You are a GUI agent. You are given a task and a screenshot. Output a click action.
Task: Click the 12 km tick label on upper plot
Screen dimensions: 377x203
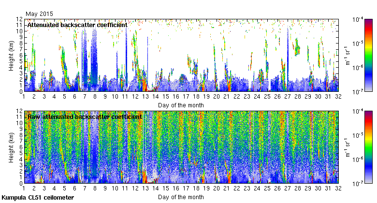coord(19,19)
